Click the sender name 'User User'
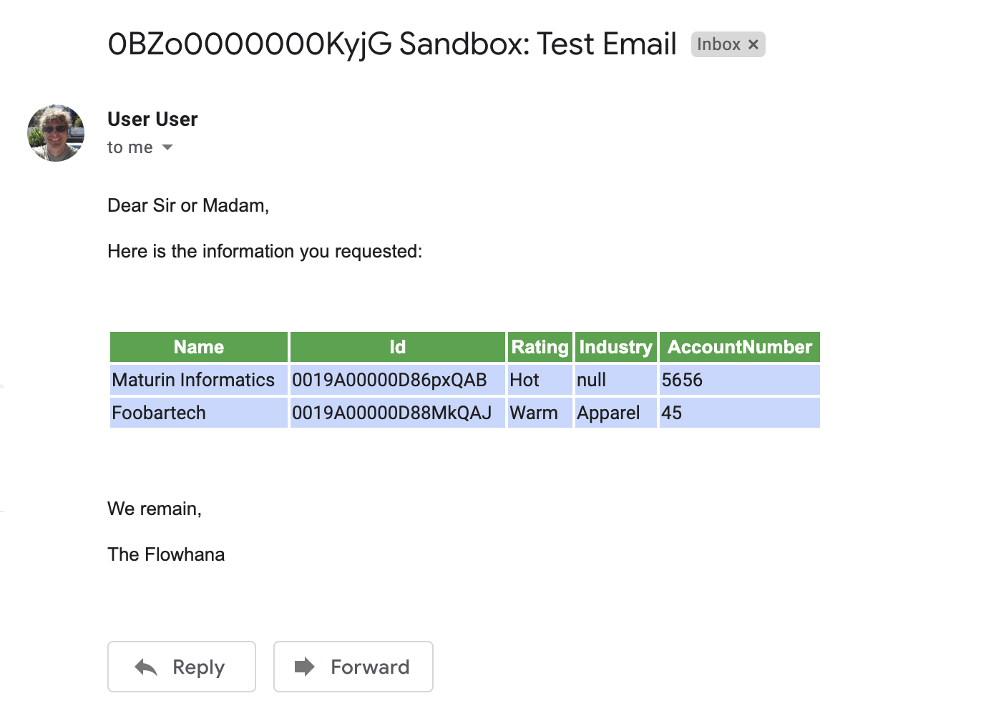 (x=152, y=119)
